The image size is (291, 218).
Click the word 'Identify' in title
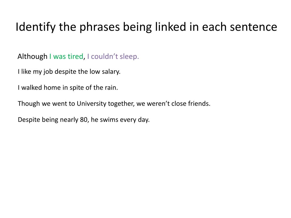pos(36,27)
